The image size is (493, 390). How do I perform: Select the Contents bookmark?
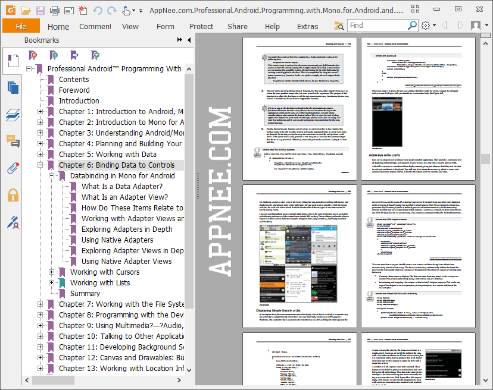coord(74,80)
